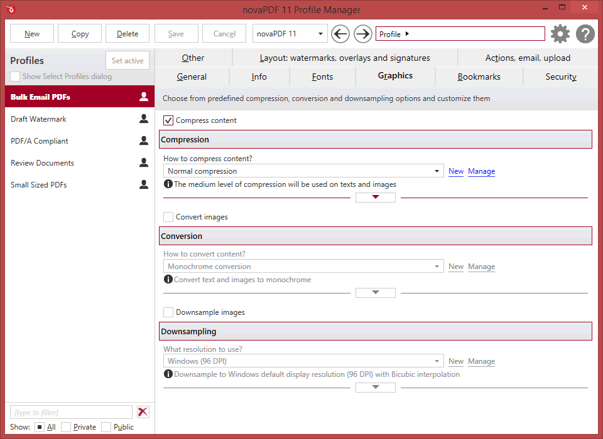Click Manage link beside compression dropdown
603x439 pixels.
(482, 171)
